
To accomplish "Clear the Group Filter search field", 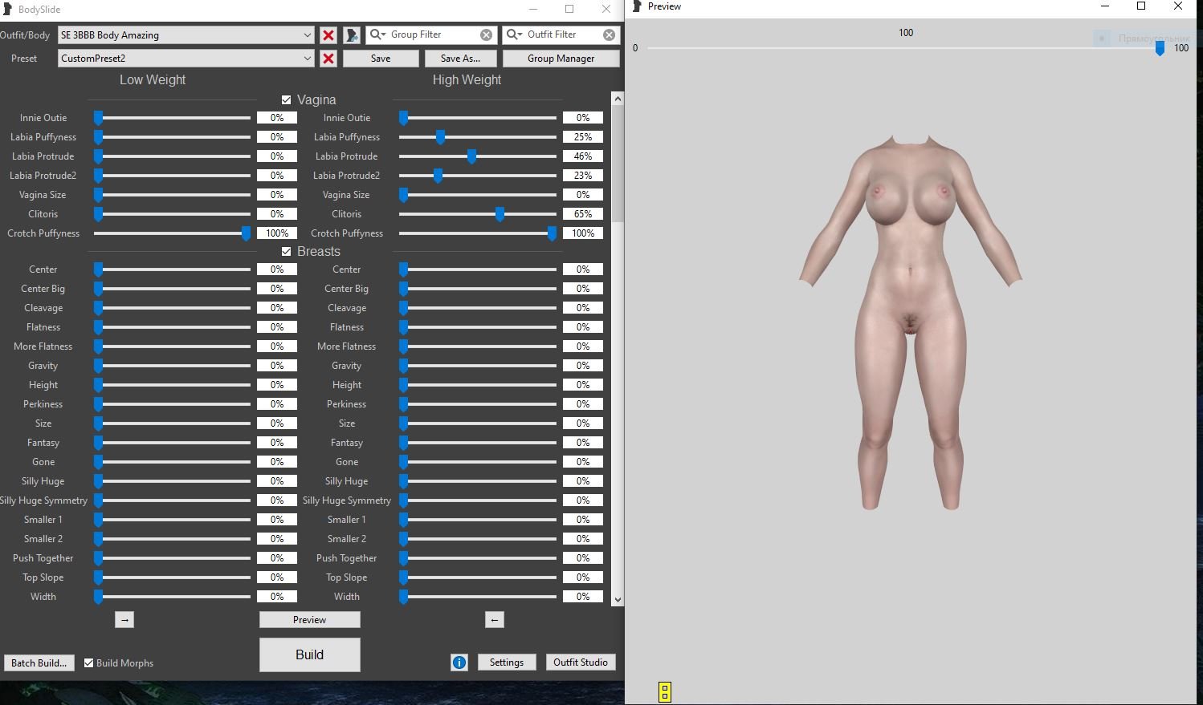I will (486, 35).
